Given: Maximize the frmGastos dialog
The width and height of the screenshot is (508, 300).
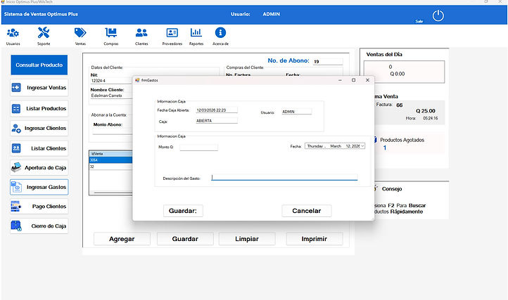Looking at the screenshot, I should [353, 80].
